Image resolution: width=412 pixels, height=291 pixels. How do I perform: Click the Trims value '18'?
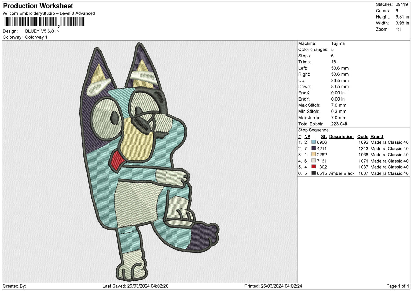click(x=334, y=62)
